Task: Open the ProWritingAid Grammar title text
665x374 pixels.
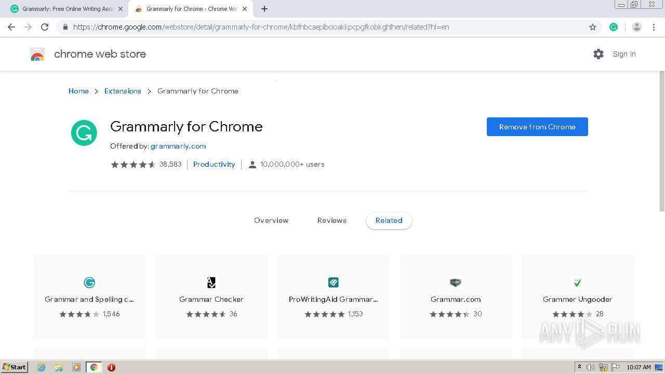Action: click(334, 299)
